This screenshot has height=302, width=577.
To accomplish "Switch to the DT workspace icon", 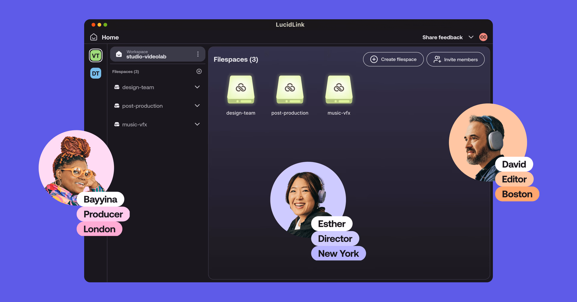I will 96,73.
